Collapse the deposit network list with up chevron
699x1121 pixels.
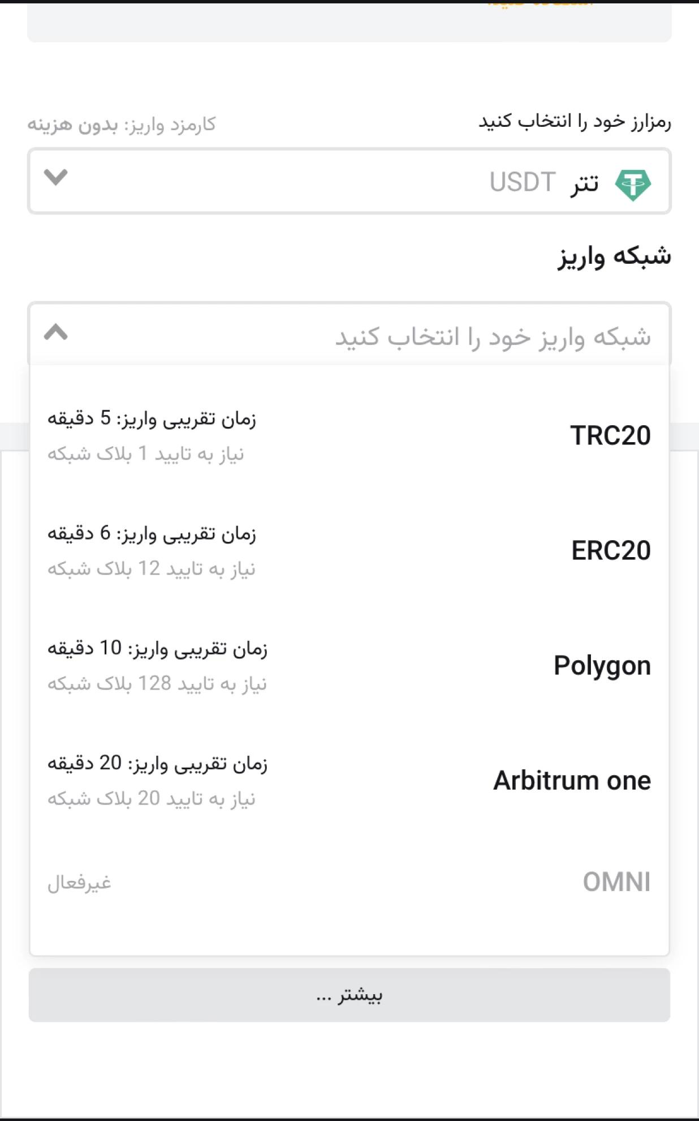point(55,332)
